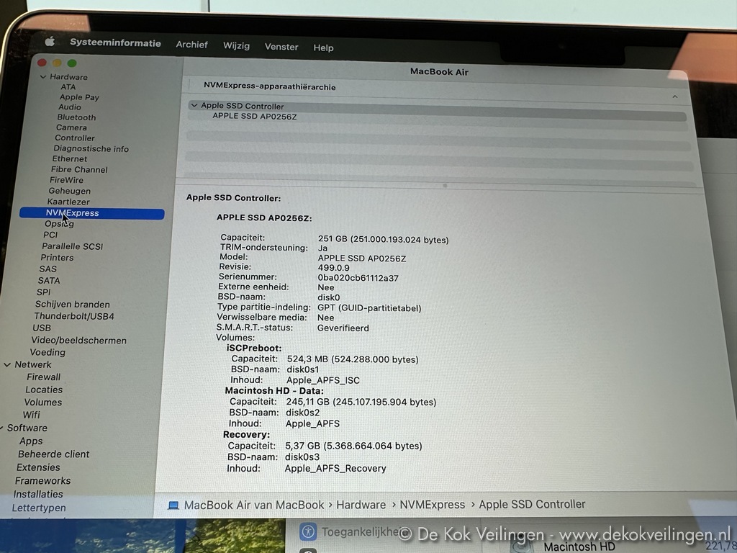This screenshot has width=737, height=553.
Task: Open the Venster menu
Action: coord(281,47)
